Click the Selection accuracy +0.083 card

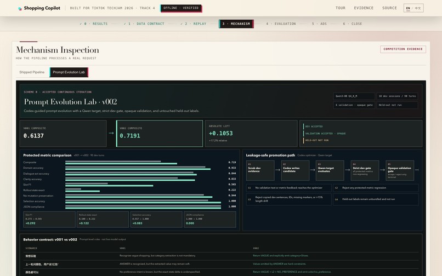click(x=156, y=220)
